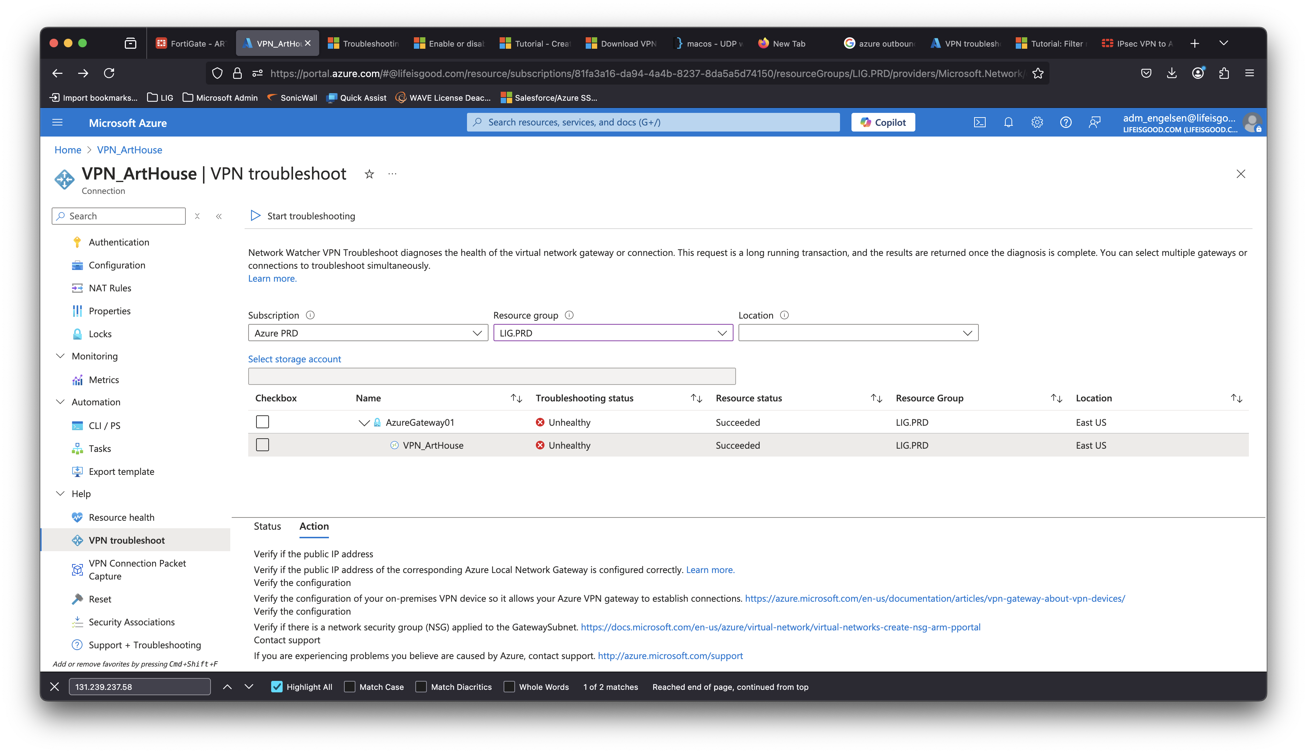The width and height of the screenshot is (1307, 754).
Task: Save to Pocket icon
Action: tap(1146, 73)
